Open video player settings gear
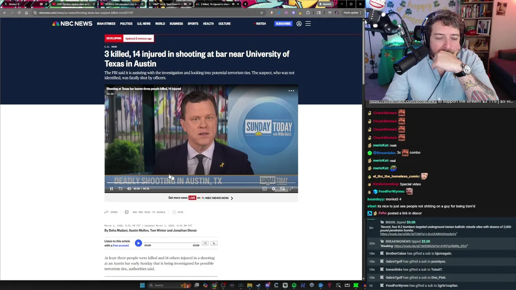This screenshot has width=516, height=290. pos(273,188)
